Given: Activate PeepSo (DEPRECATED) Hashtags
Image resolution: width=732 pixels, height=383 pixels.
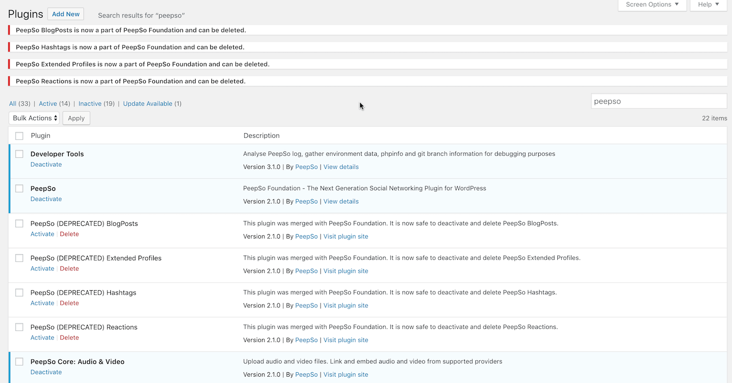Looking at the screenshot, I should click(42, 303).
